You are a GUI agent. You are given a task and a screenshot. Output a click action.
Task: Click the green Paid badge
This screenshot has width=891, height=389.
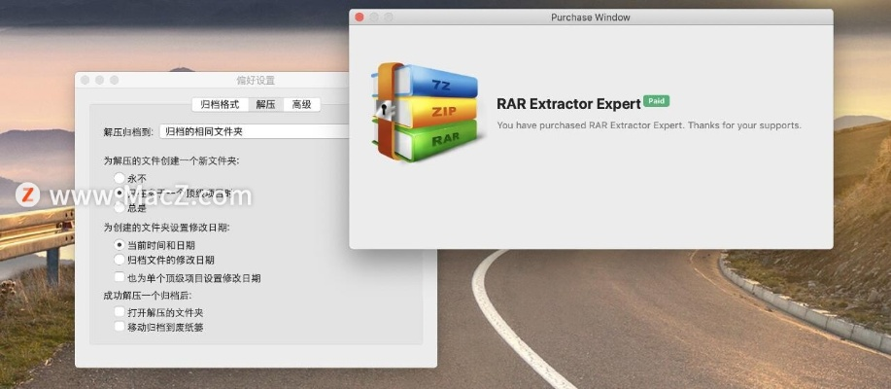point(656,101)
